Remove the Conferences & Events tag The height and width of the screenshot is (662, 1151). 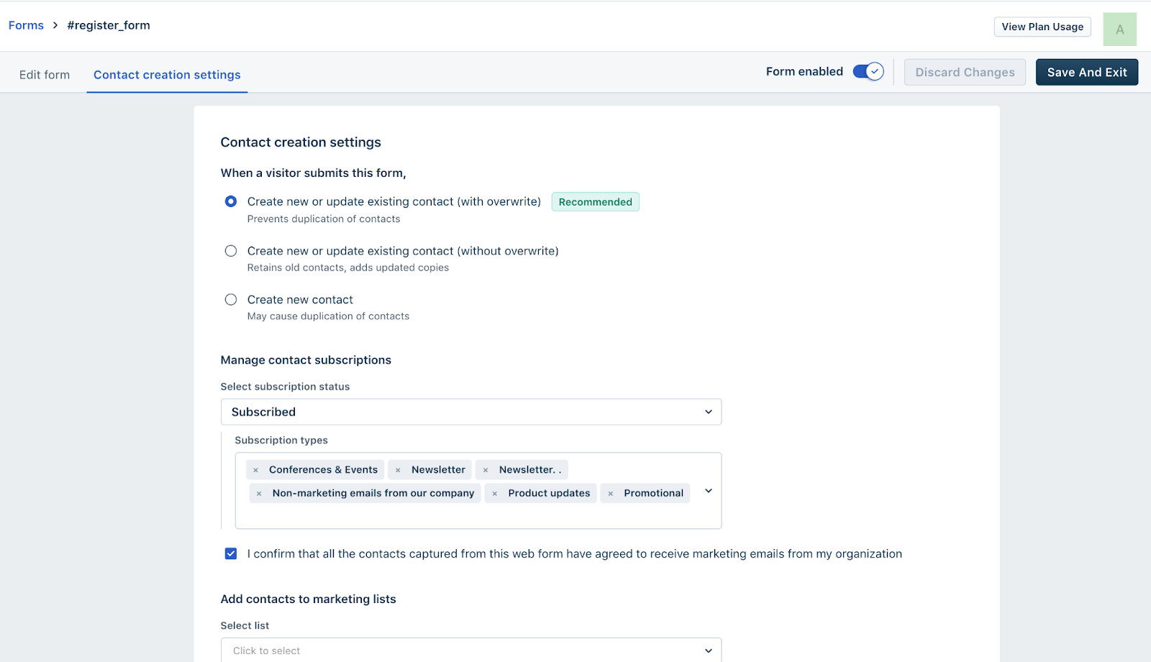click(x=255, y=470)
